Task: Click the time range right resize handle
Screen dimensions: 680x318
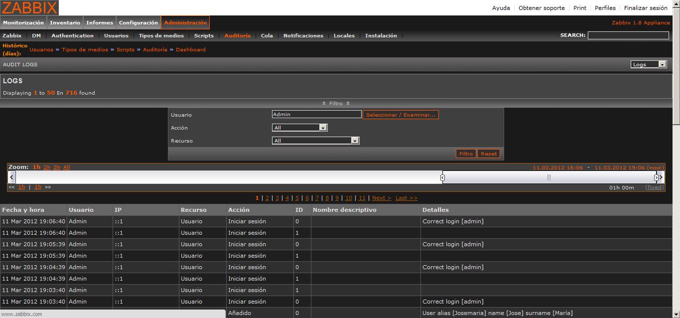Action: coord(656,177)
